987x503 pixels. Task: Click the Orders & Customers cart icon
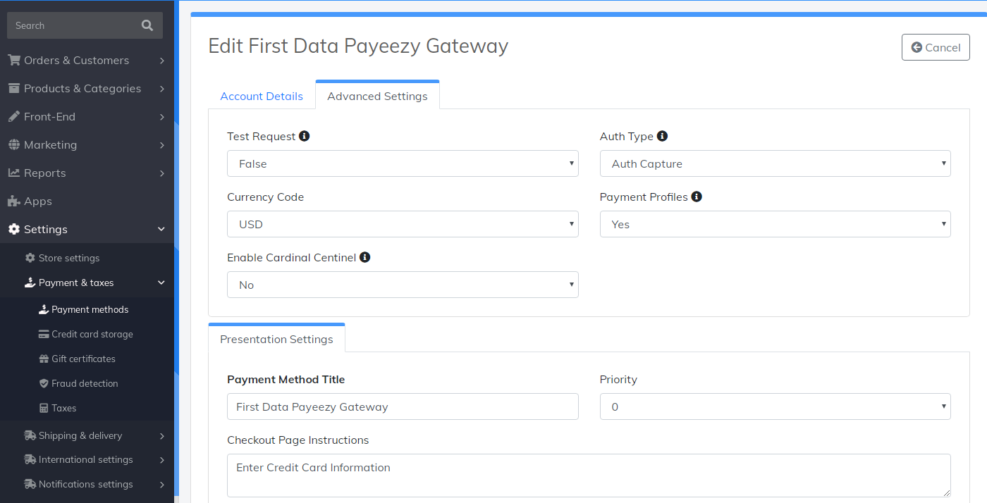14,60
